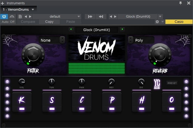Click the sidechain/monitor icon next to power
Viewport: 193px width, 128px height.
tap(12, 16)
